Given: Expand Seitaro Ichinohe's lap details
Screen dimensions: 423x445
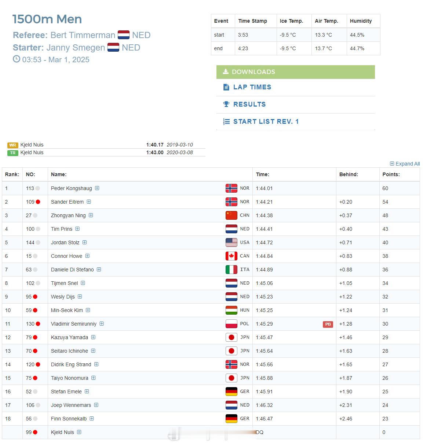Looking at the screenshot, I should tap(93, 351).
